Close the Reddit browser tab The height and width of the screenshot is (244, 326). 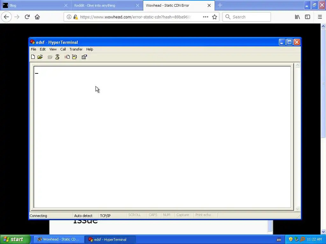pos(138,5)
